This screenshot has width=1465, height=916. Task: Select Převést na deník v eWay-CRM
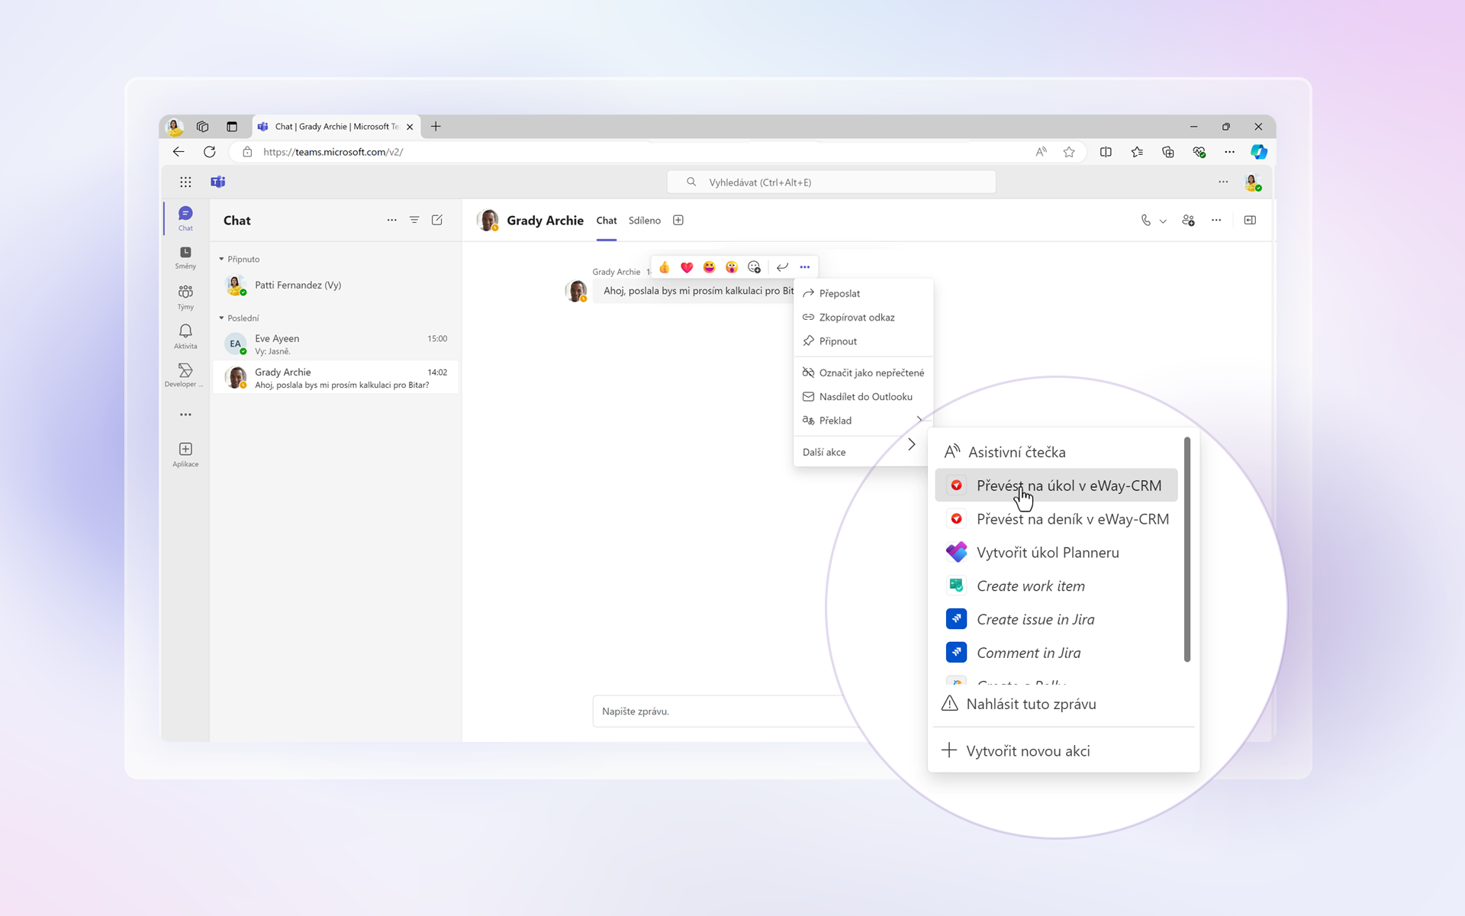pyautogui.click(x=1057, y=519)
